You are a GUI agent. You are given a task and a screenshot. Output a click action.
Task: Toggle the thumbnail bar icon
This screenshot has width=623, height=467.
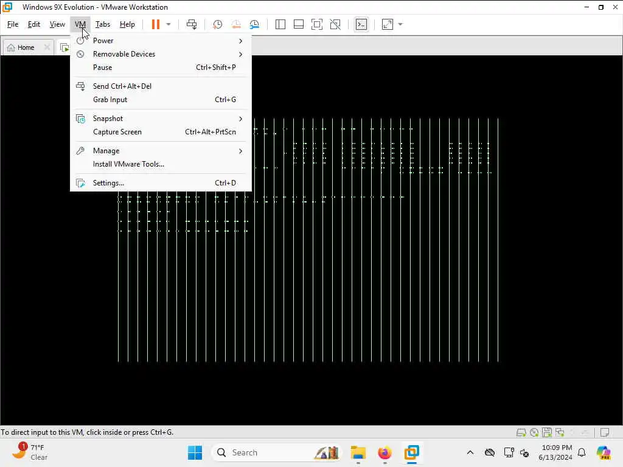pos(298,24)
